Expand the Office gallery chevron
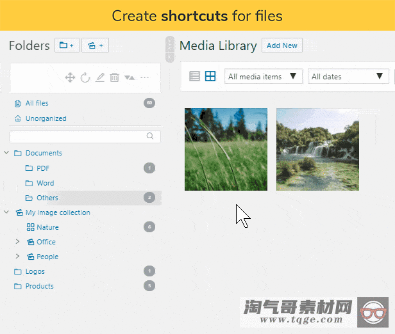 tap(17, 241)
